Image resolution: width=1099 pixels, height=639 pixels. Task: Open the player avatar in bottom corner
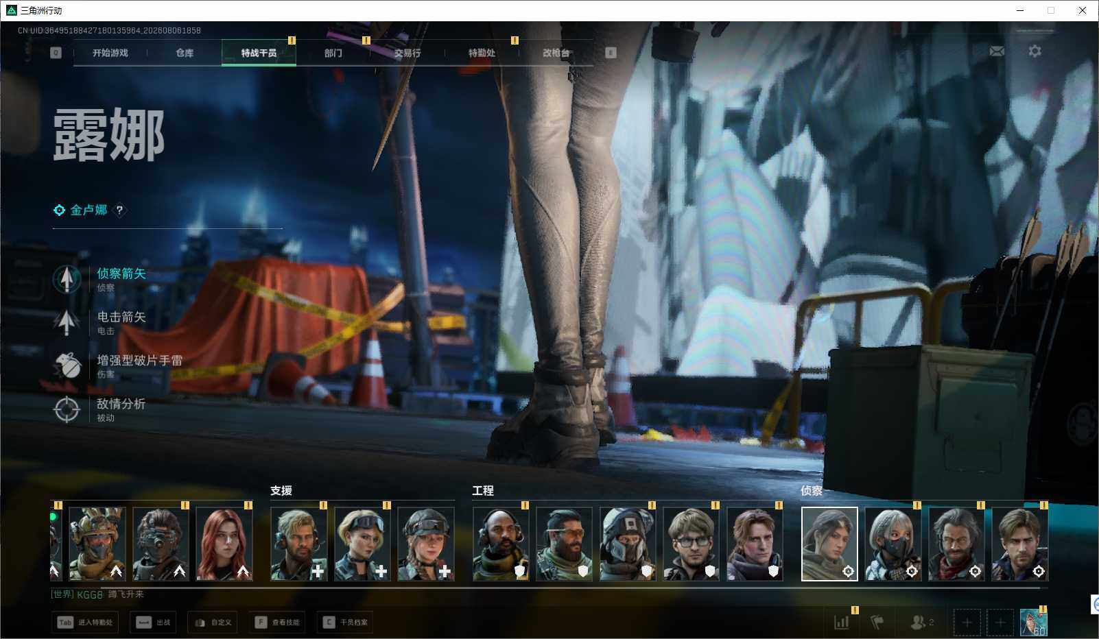[1033, 623]
